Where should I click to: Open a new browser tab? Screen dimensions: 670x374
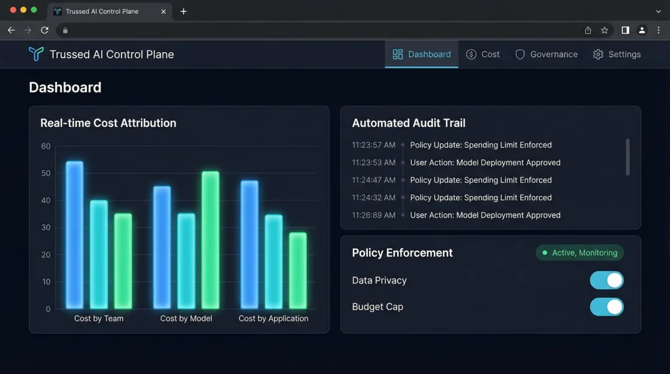pos(183,11)
